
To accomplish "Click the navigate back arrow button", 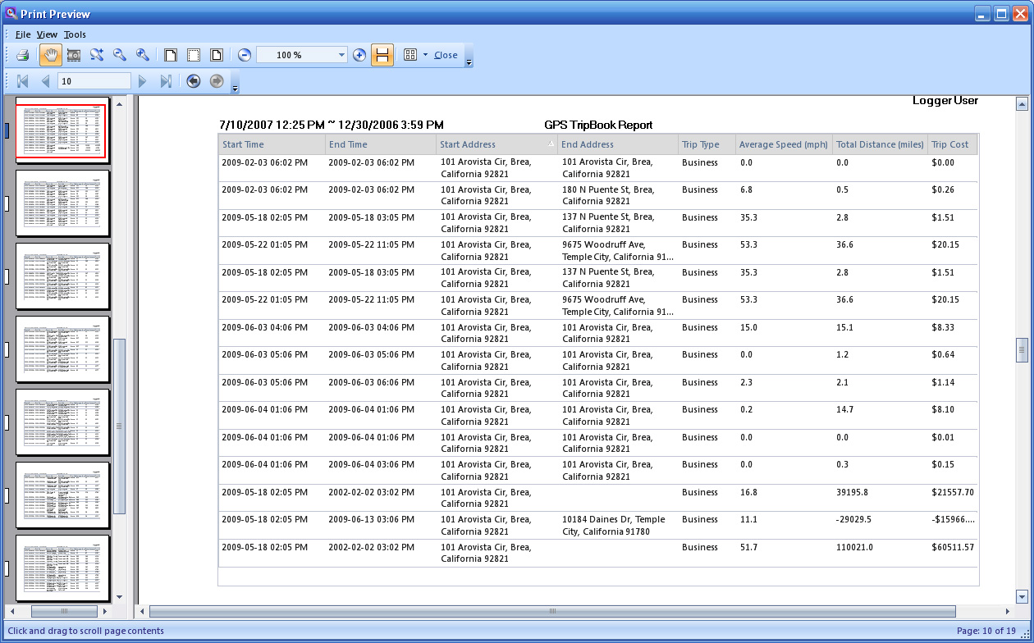I will tap(193, 81).
